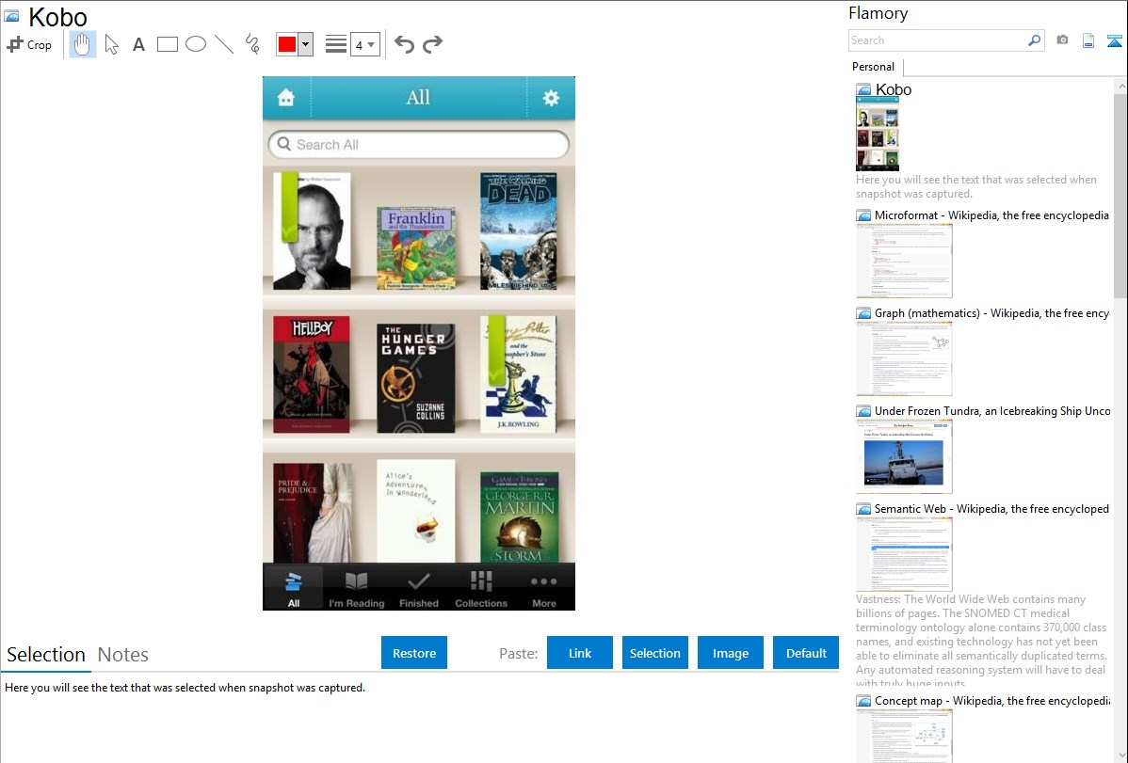Open Alice's Adventures in Wonderland book
Screen dimensions: 1128x763
coord(416,511)
